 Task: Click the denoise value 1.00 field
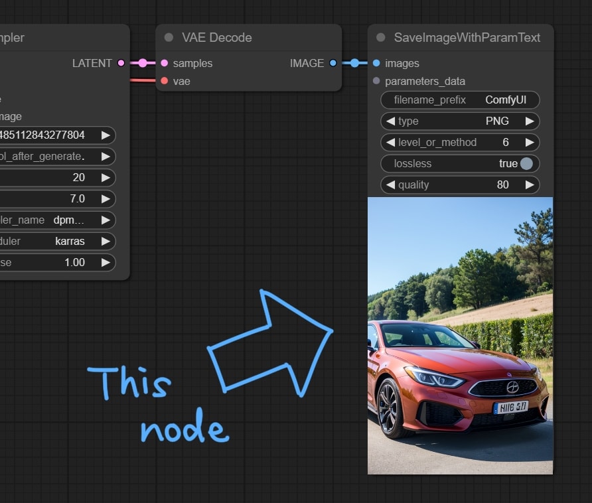click(x=56, y=262)
